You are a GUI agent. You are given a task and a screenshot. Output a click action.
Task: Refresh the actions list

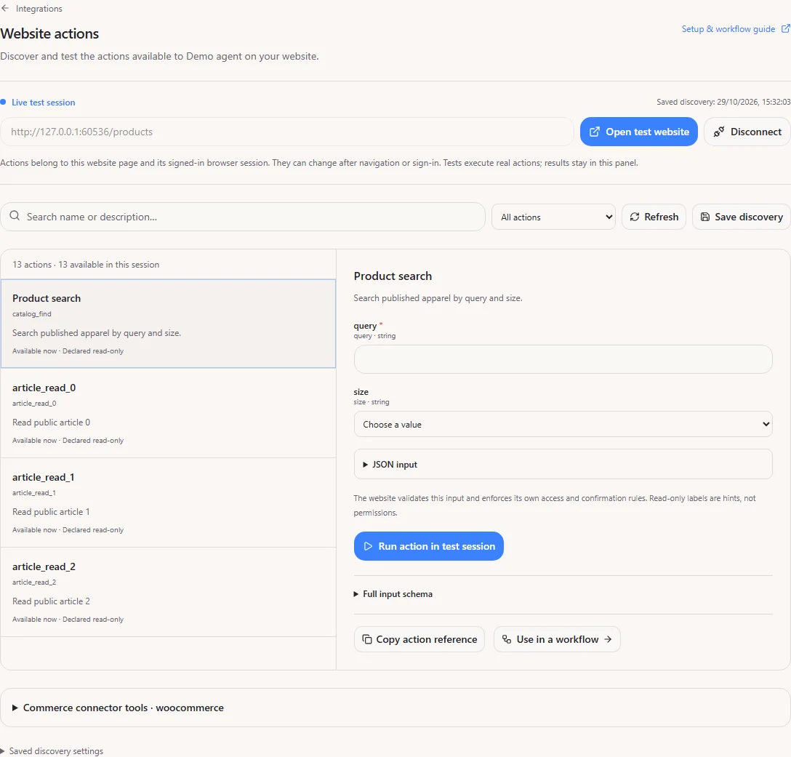654,217
